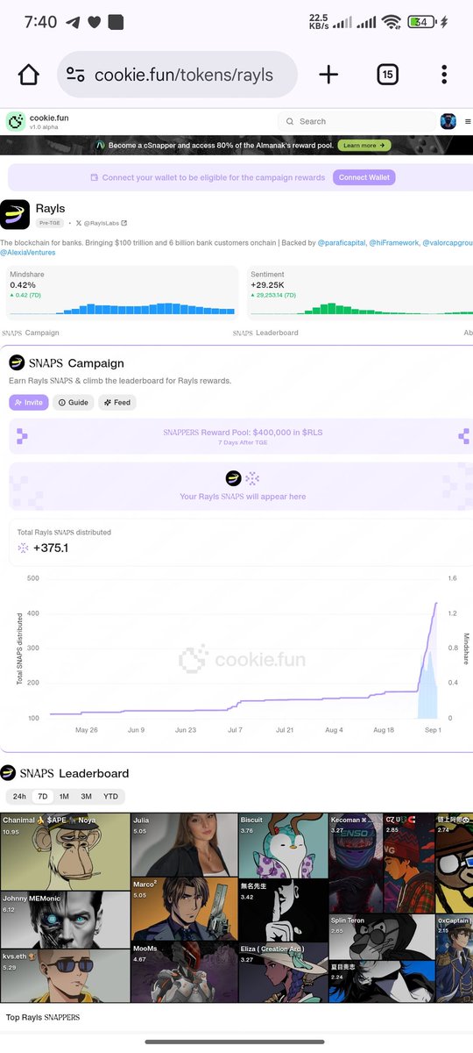473x1053 pixels.
Task: Tap the site settings icon in address bar
Action: pyautogui.click(x=75, y=75)
